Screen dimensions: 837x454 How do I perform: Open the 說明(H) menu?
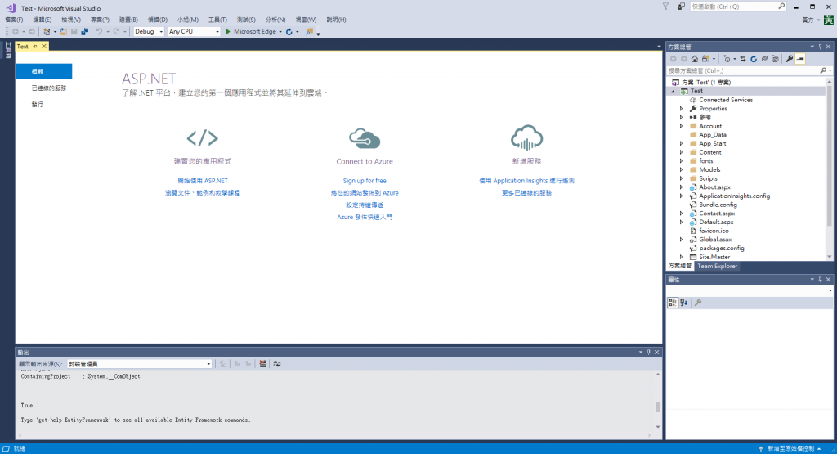[336, 20]
